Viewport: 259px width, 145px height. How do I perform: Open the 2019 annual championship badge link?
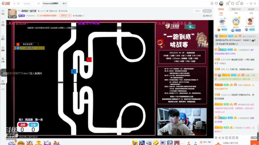pos(47,16)
